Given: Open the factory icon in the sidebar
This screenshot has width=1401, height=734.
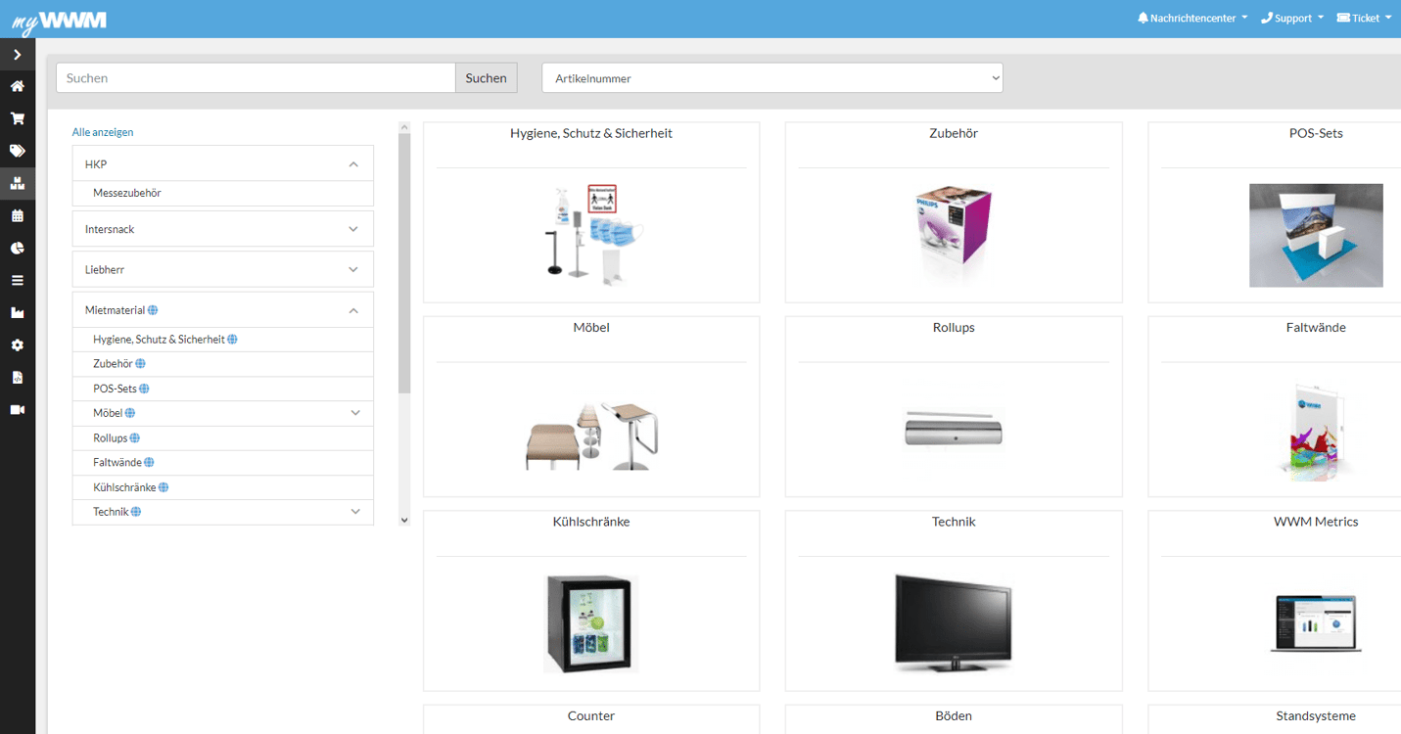Looking at the screenshot, I should point(17,312).
